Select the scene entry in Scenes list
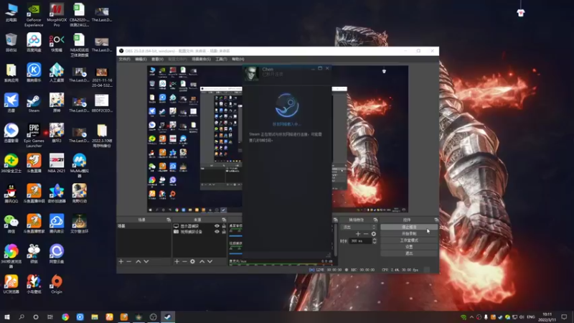This screenshot has width=574, height=323. [143, 226]
